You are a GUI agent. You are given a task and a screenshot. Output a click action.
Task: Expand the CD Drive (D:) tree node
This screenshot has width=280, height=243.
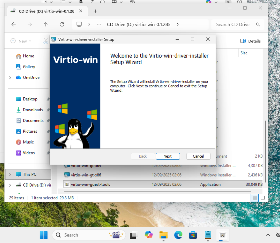(10, 185)
